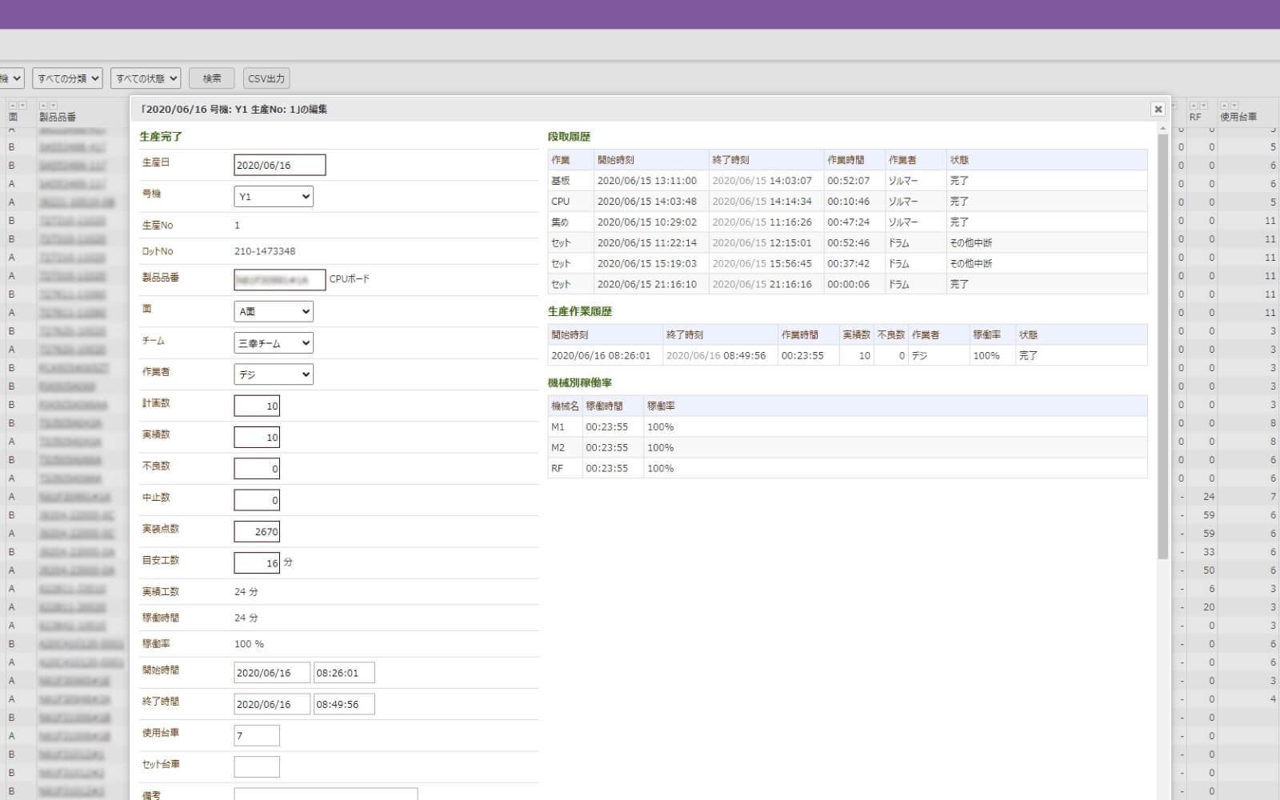Click the 目安工数 field showing 16

pyautogui.click(x=257, y=562)
